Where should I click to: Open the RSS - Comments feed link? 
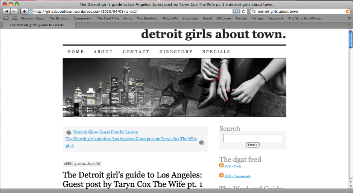tap(237, 176)
